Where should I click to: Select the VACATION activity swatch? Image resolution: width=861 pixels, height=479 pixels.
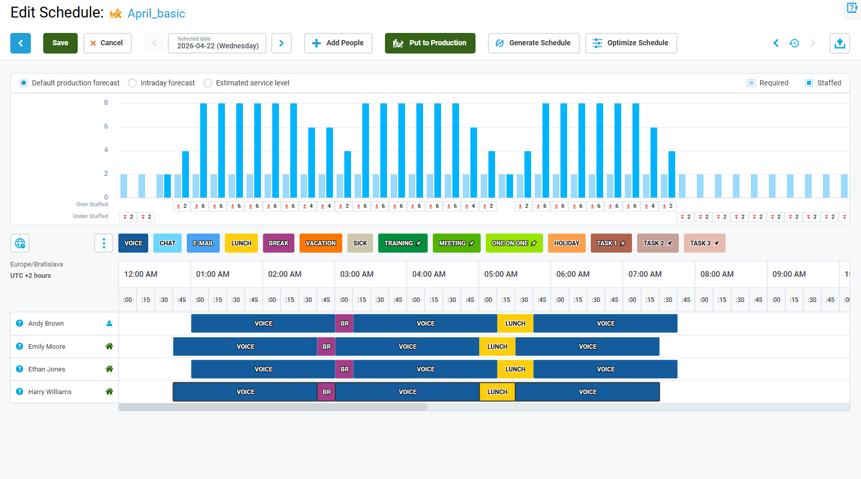click(x=321, y=243)
